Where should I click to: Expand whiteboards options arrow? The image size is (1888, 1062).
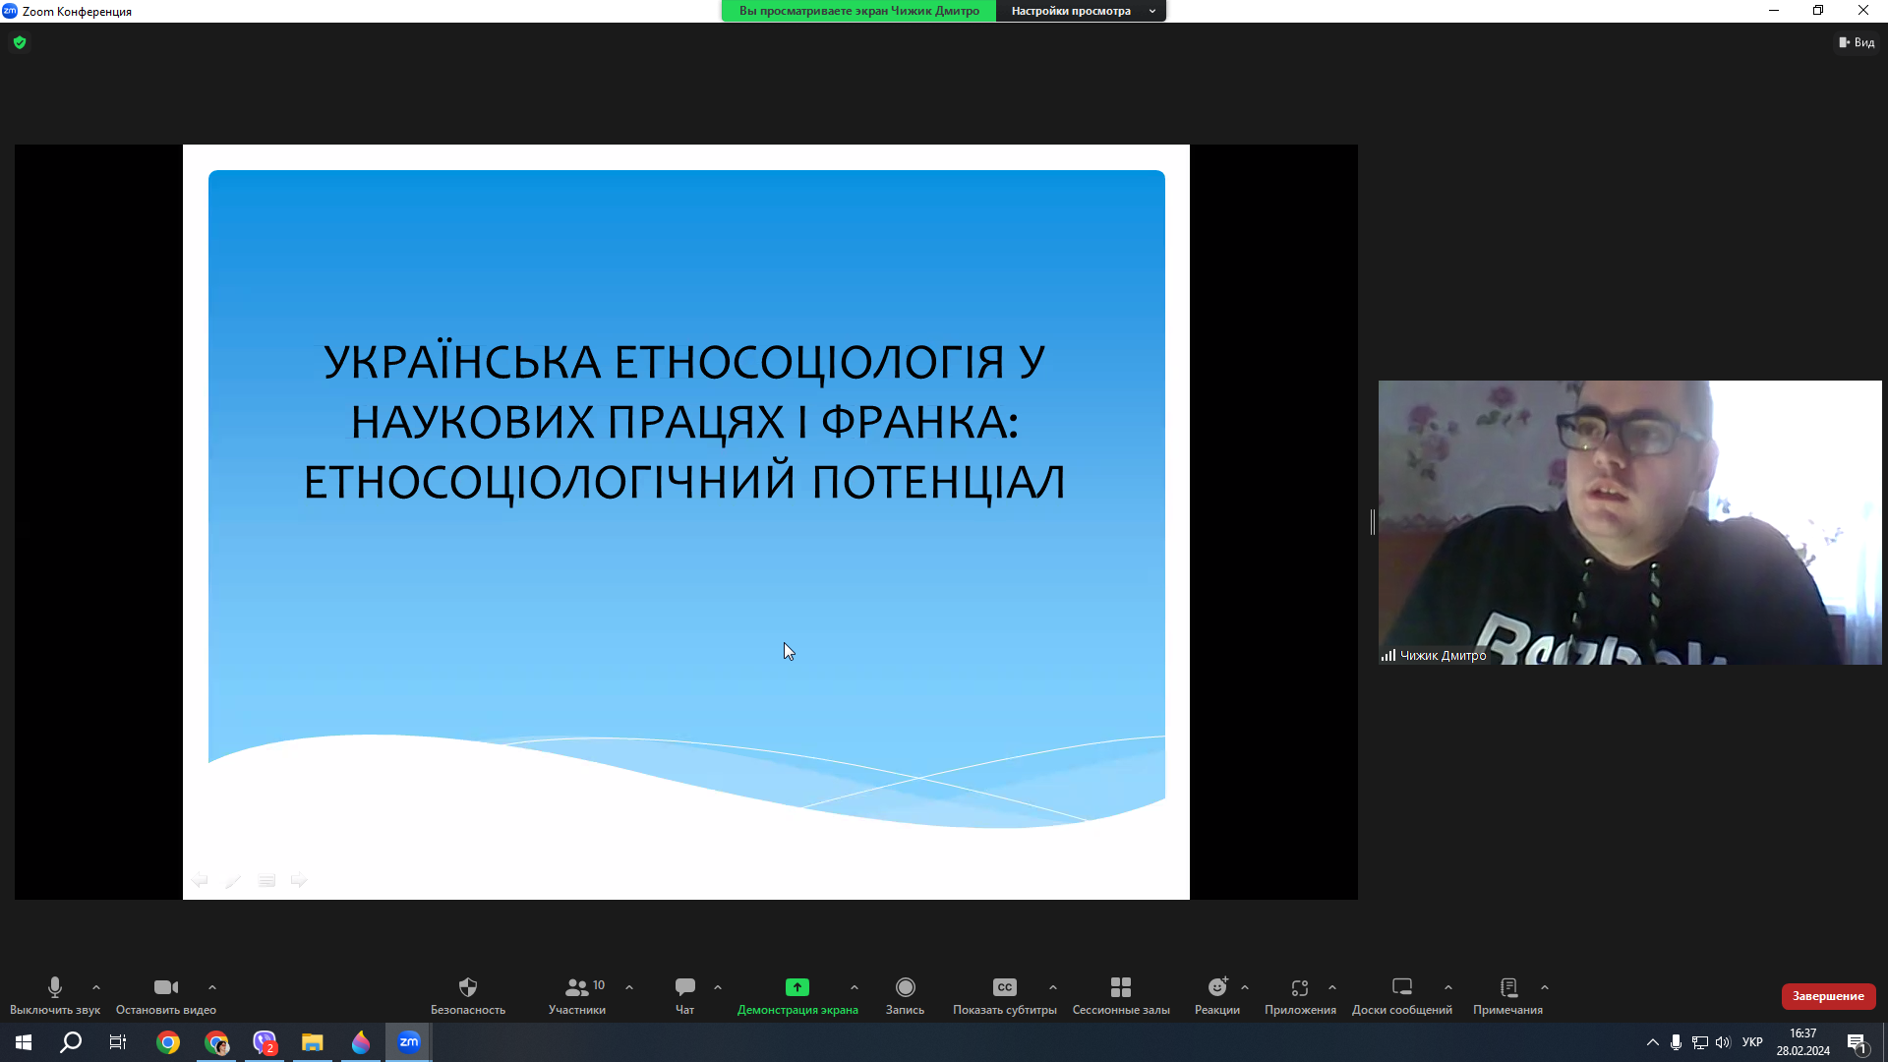point(1448,987)
